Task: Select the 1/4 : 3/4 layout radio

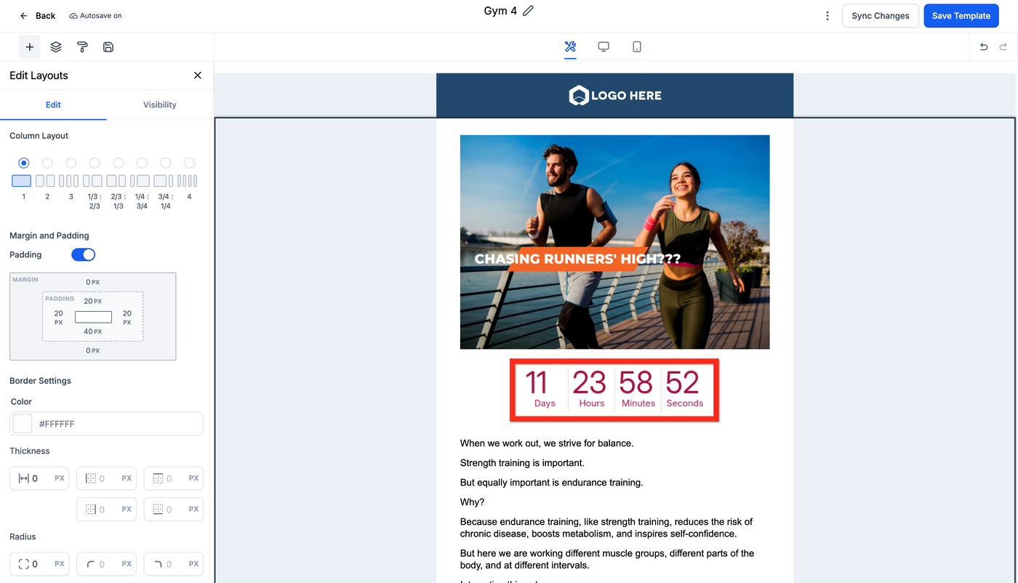Action: 142,163
